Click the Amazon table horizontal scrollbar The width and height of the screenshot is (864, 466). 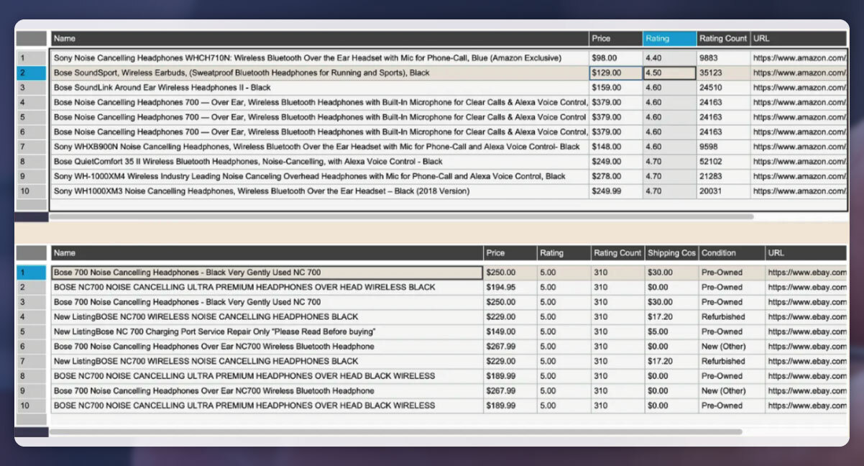401,216
